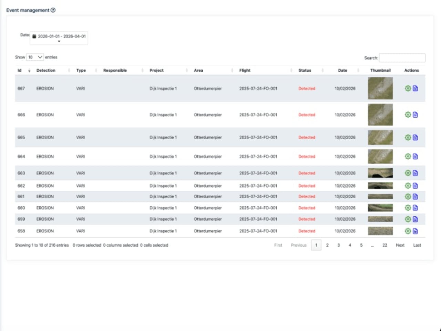Click the Last pagination button
The width and height of the screenshot is (441, 331).
click(417, 245)
